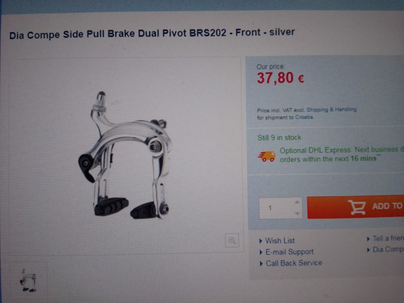The height and width of the screenshot is (303, 404).
Task: Decrease quantity with the down arrow
Action: click(x=297, y=213)
